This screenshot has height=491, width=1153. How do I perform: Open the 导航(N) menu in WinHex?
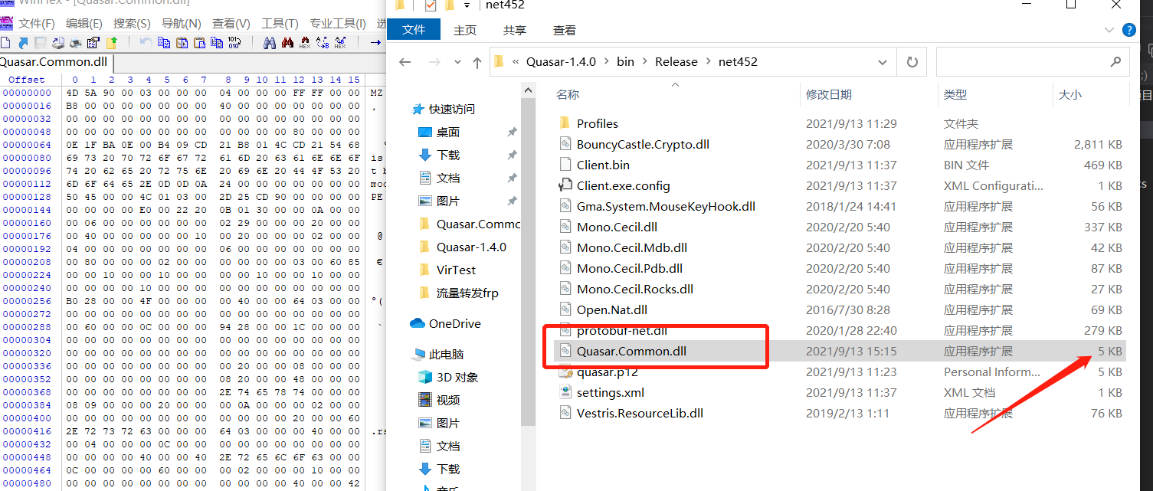click(182, 24)
